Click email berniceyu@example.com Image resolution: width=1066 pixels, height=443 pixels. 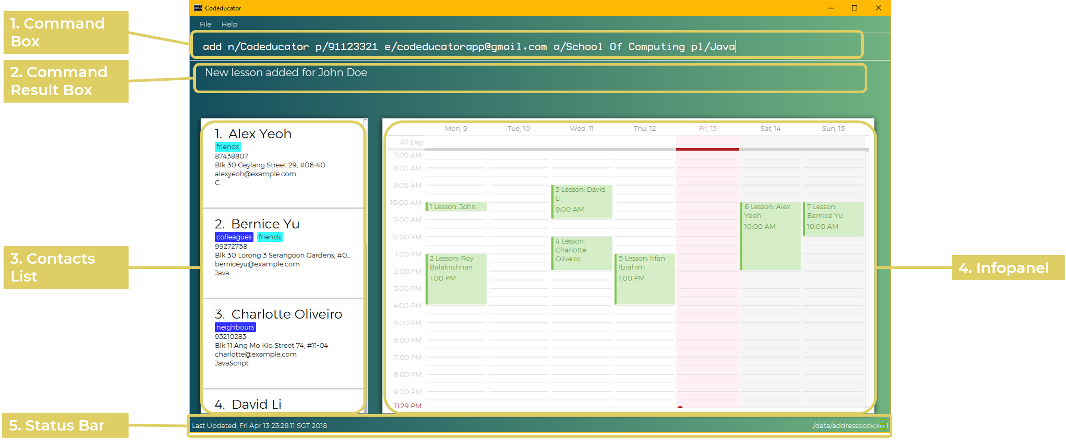click(x=257, y=264)
